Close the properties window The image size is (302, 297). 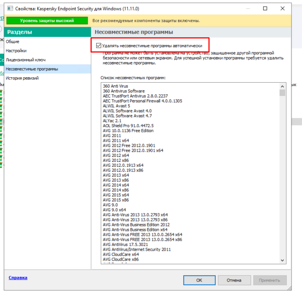[x=282, y=9]
